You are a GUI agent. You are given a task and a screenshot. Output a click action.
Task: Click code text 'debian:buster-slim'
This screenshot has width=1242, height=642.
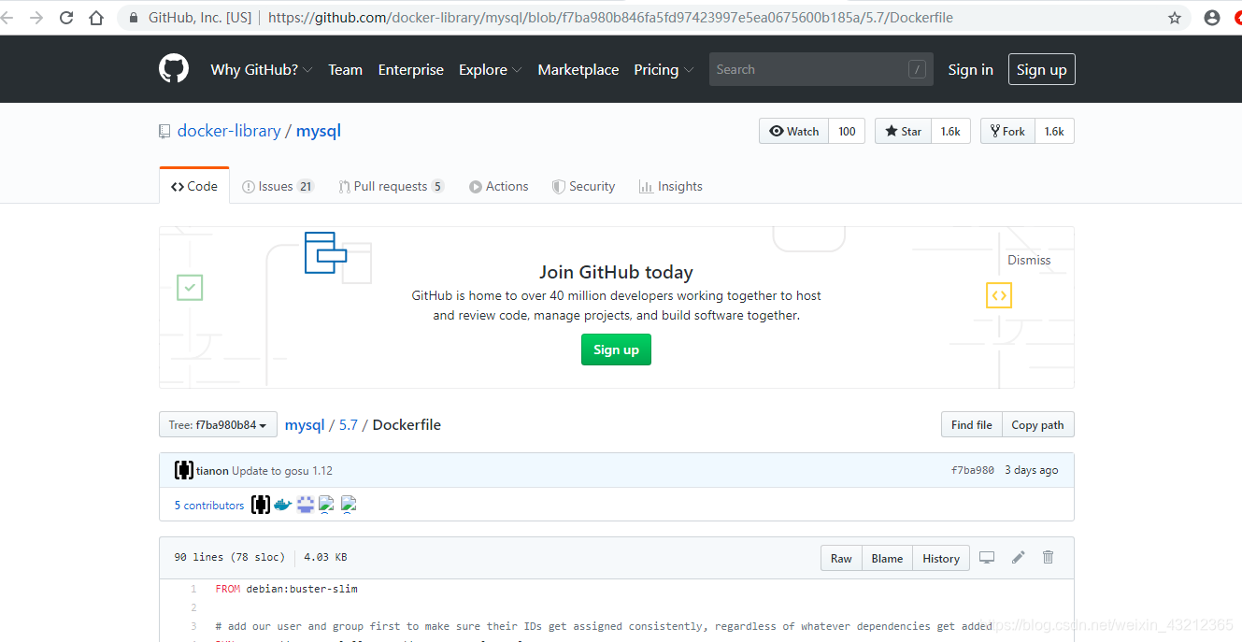[302, 589]
